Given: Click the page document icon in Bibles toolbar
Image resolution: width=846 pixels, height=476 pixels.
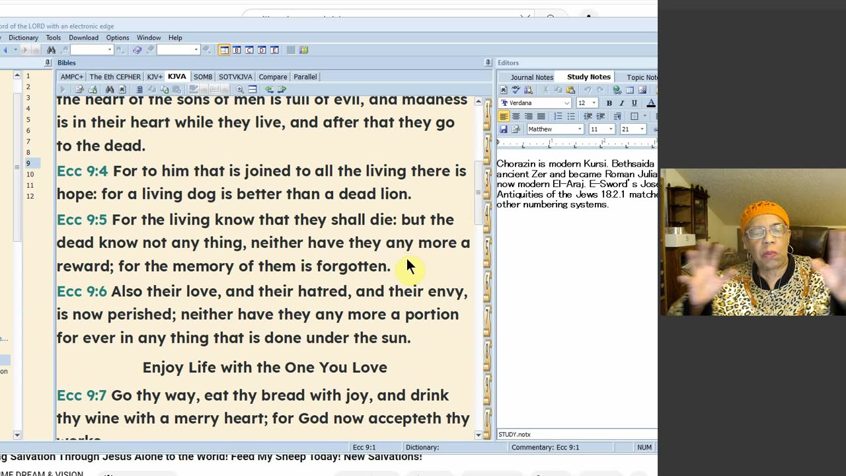Looking at the screenshot, I should tap(139, 89).
